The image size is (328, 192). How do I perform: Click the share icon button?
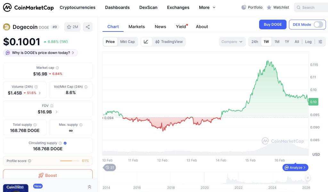tap(88, 27)
